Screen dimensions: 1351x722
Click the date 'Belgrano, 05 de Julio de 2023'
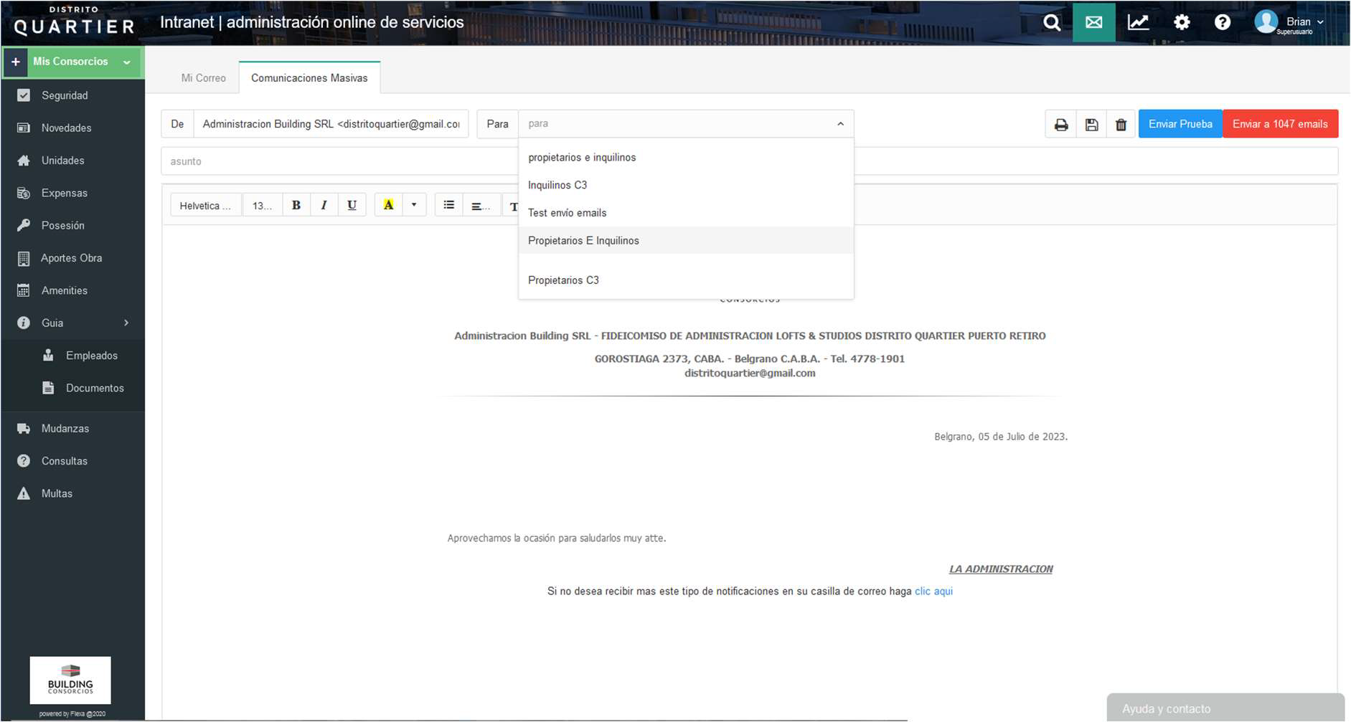pyautogui.click(x=1001, y=437)
